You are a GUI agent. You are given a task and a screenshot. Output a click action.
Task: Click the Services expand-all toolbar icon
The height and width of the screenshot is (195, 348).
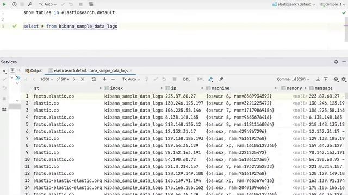(13, 70)
